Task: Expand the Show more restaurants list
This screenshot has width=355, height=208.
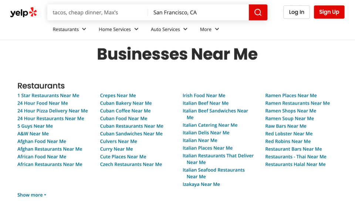Action: [32, 195]
